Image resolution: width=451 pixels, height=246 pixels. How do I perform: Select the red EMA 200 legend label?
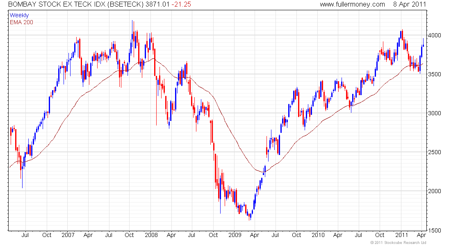tap(21, 22)
